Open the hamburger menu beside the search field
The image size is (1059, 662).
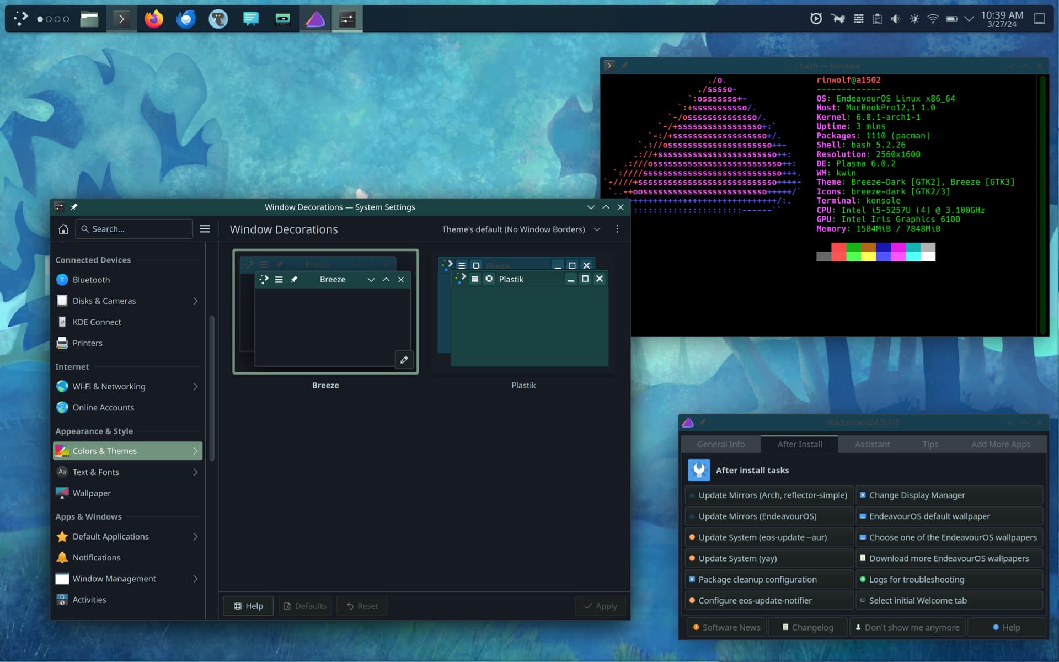pyautogui.click(x=205, y=229)
